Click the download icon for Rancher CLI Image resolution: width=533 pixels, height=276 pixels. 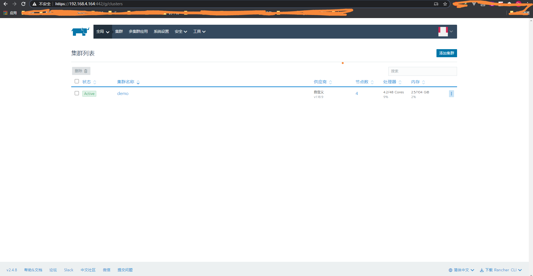[x=482, y=270]
